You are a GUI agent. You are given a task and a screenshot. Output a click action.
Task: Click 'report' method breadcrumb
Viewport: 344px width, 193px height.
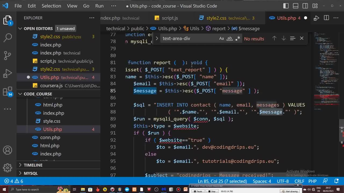tap(216, 28)
